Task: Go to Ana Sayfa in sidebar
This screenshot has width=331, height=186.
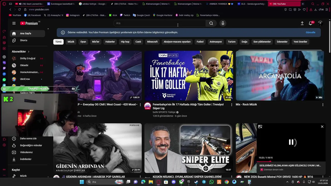Action: click(x=27, y=34)
